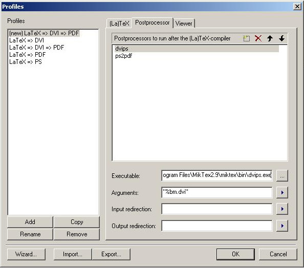Image resolution: width=304 pixels, height=268 pixels.
Task: Rename the selected profile
Action: [30, 234]
